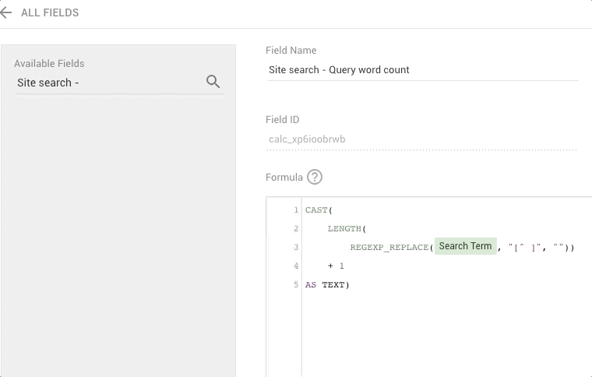Screen dimensions: 592x377
Task: Click the CAST( text on line 1
Action: click(x=319, y=210)
